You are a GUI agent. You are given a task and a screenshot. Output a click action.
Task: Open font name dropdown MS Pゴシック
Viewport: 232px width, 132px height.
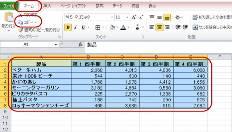pyautogui.click(x=112, y=17)
